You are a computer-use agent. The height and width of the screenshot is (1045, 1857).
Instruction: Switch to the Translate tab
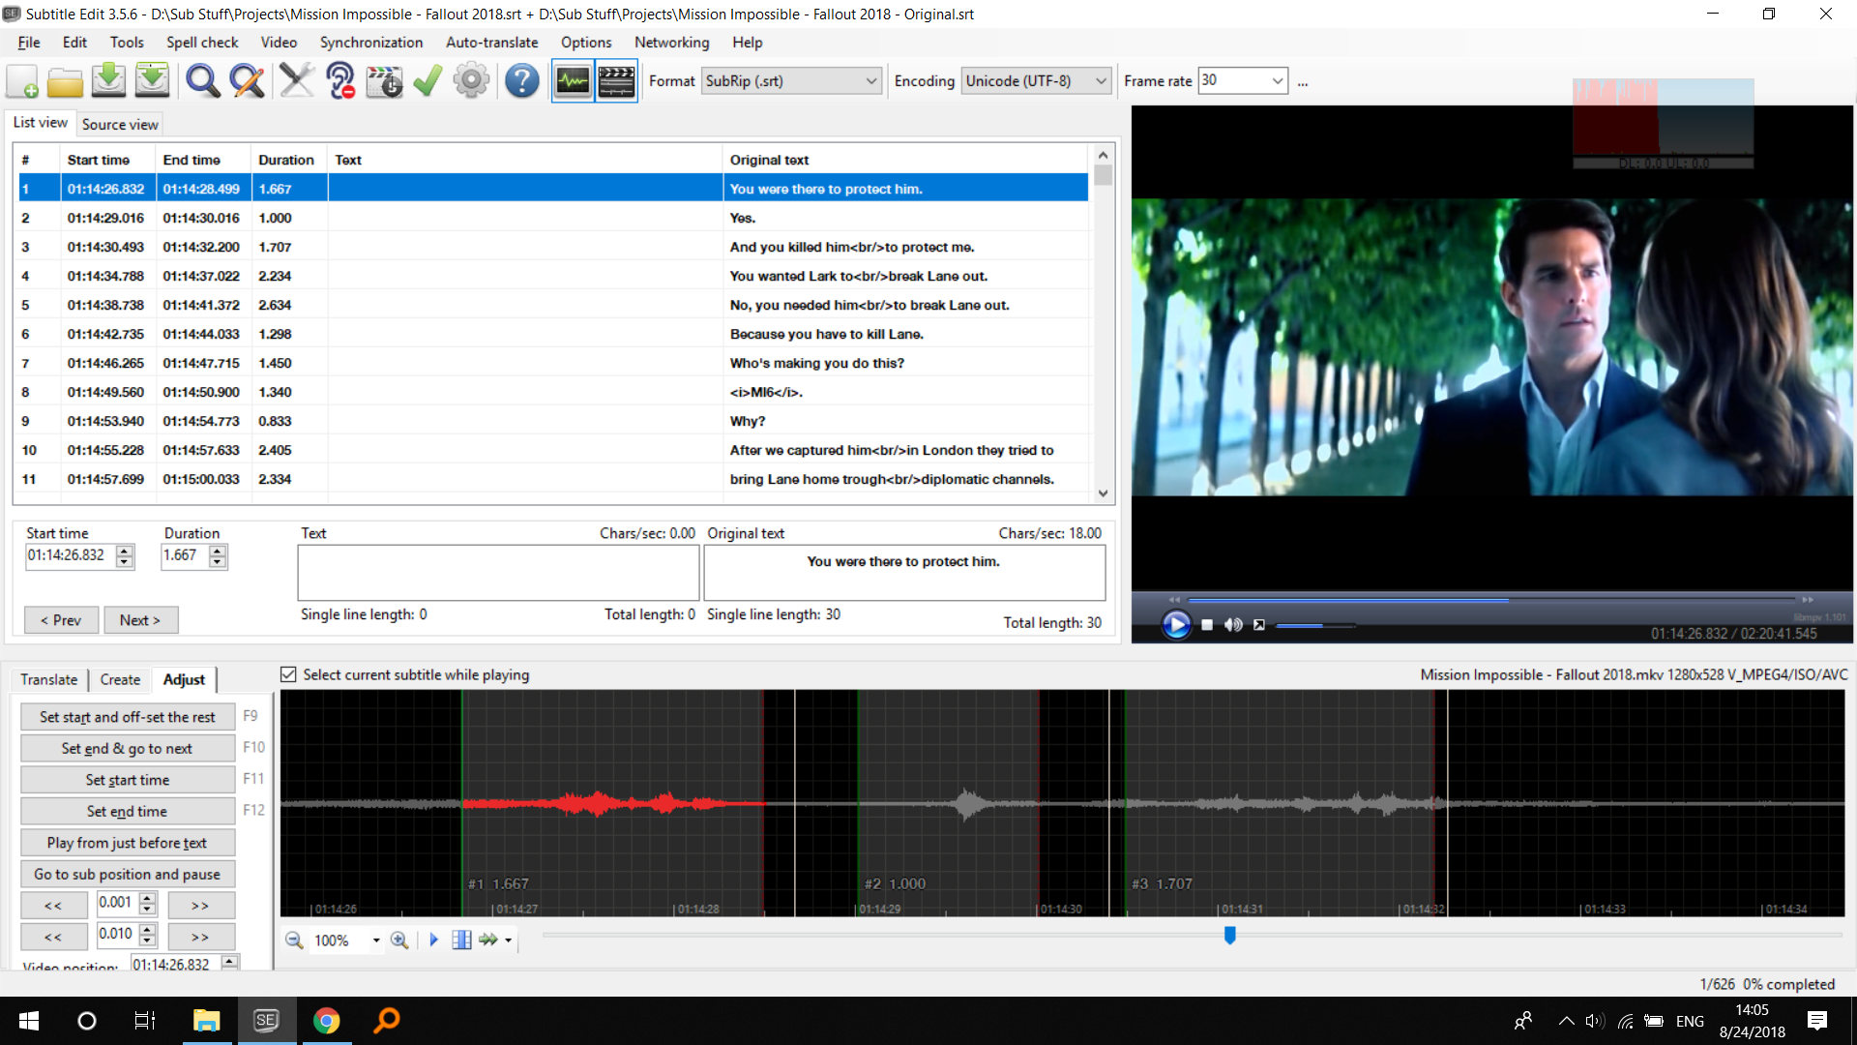point(48,679)
